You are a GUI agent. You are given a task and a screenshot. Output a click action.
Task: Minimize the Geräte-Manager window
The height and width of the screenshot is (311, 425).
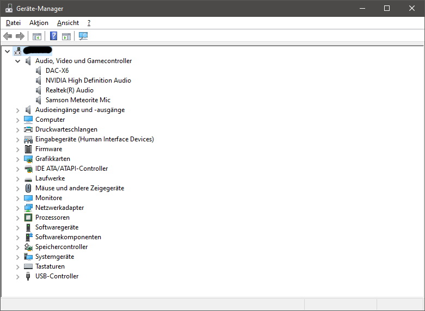(x=362, y=8)
